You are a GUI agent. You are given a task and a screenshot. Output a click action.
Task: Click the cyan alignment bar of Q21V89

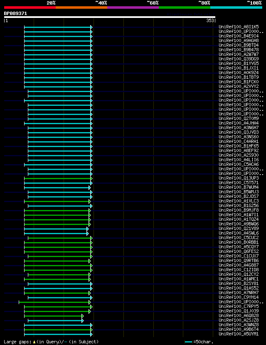pos(56,229)
